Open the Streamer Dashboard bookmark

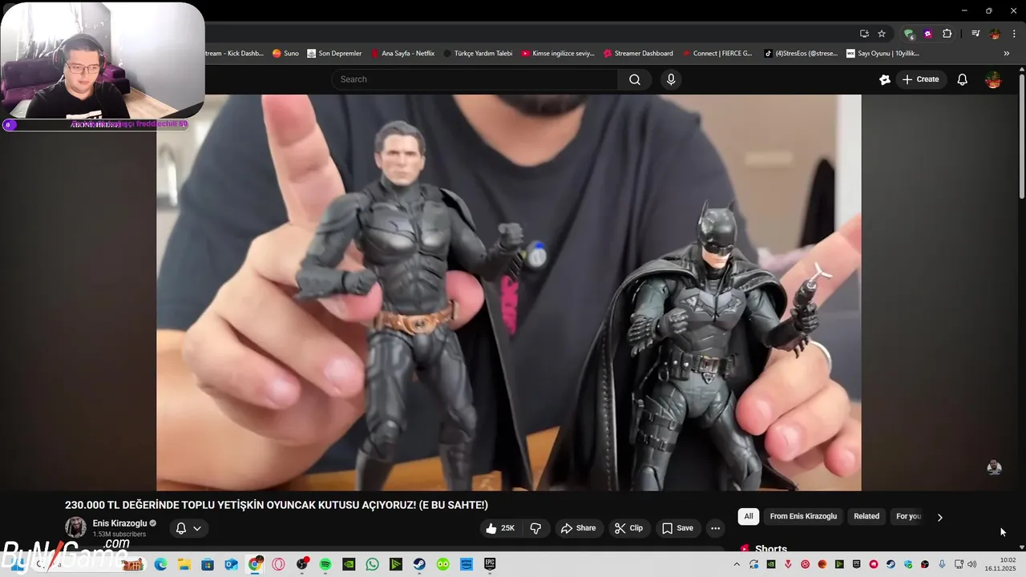pyautogui.click(x=638, y=54)
